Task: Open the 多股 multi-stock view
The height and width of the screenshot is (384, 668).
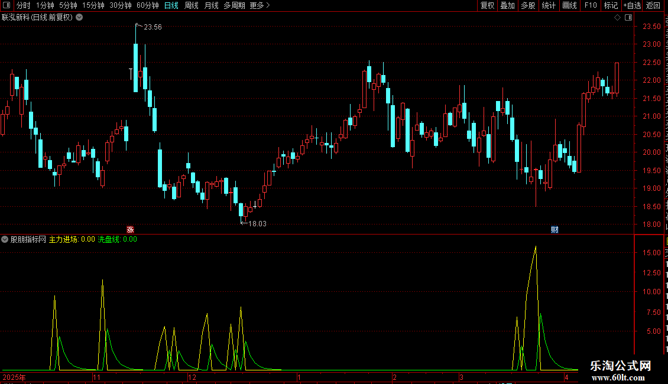Action: [528, 5]
